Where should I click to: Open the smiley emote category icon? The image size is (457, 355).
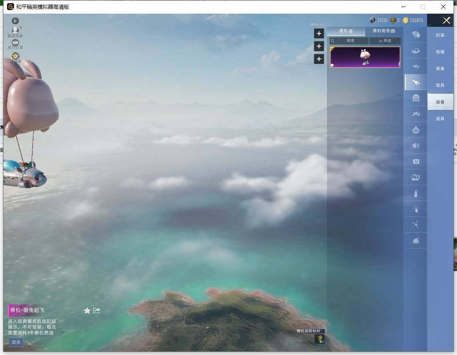click(x=416, y=98)
